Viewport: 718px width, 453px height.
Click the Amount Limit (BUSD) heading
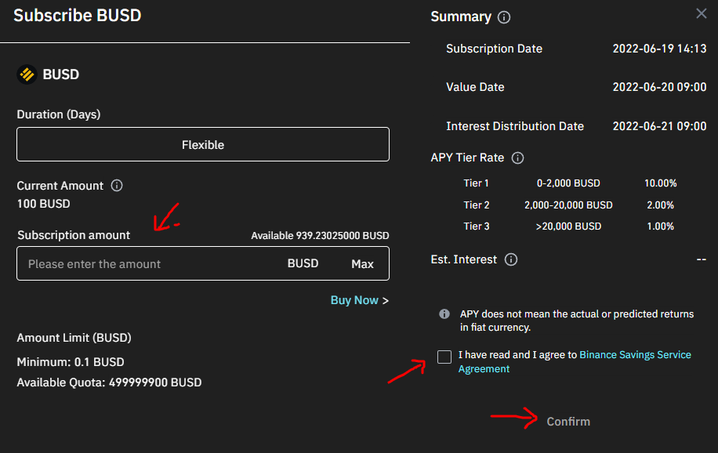[74, 338]
